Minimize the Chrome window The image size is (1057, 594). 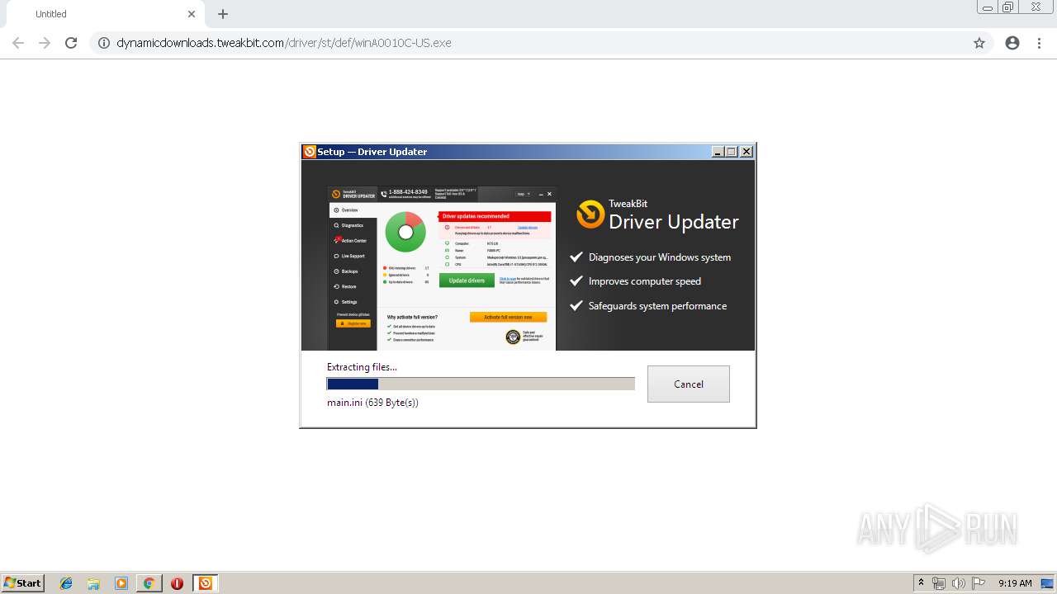click(x=988, y=7)
